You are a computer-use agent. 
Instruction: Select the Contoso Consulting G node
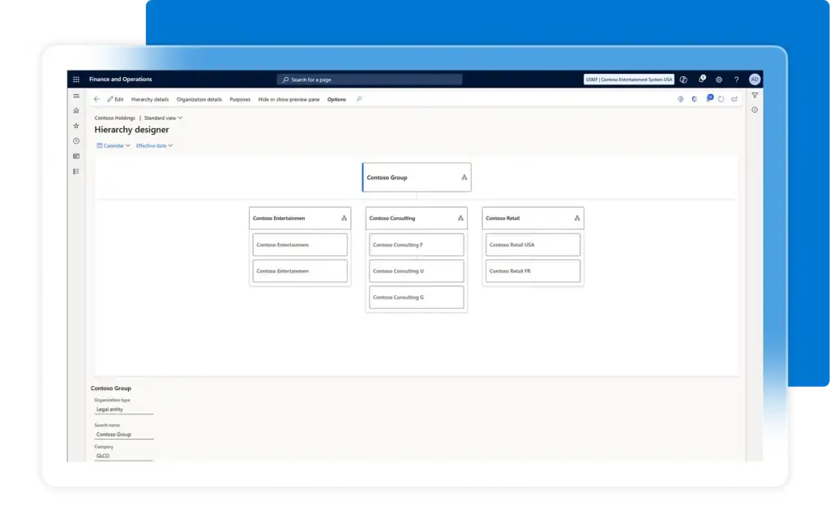417,298
